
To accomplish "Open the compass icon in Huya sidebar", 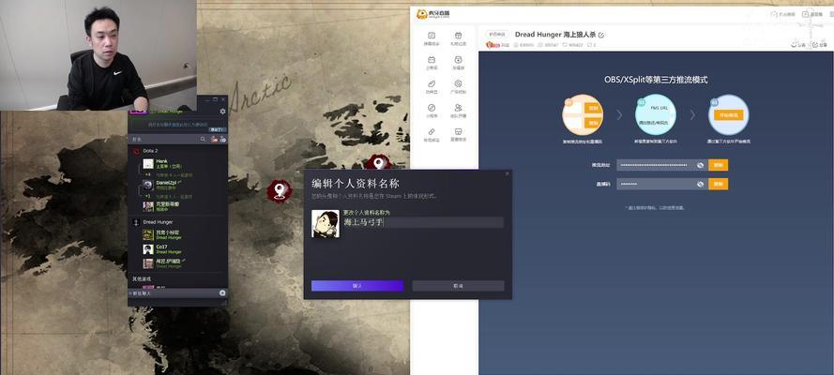I will (432, 108).
